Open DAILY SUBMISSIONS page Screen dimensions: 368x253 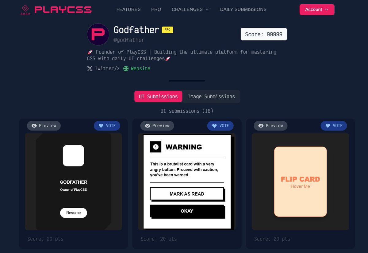[243, 9]
